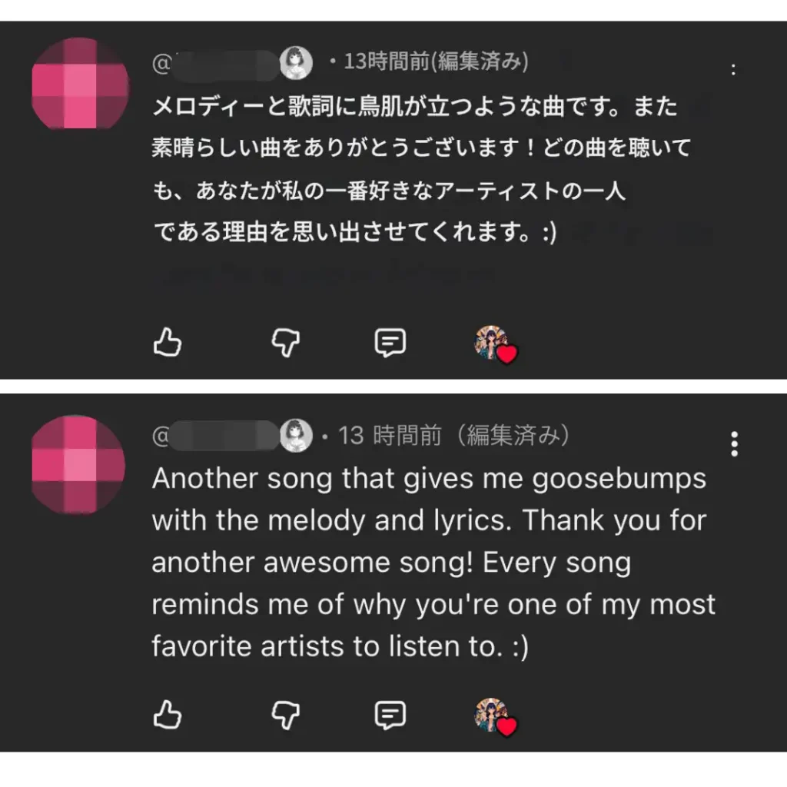Toggle thumbs up on English comment
The width and height of the screenshot is (787, 787).
pyautogui.click(x=168, y=716)
